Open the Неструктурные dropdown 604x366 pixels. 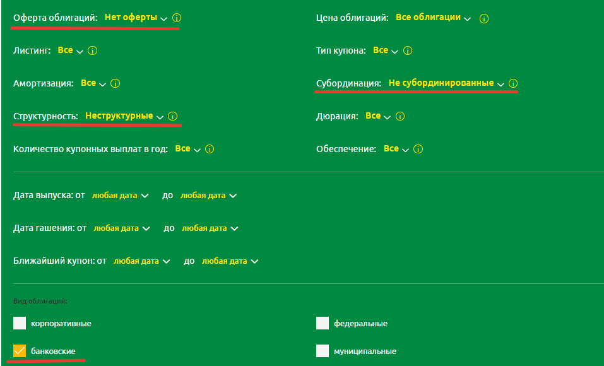[x=124, y=117]
